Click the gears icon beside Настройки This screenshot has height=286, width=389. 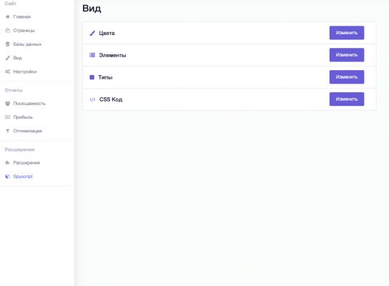pyautogui.click(x=8, y=71)
